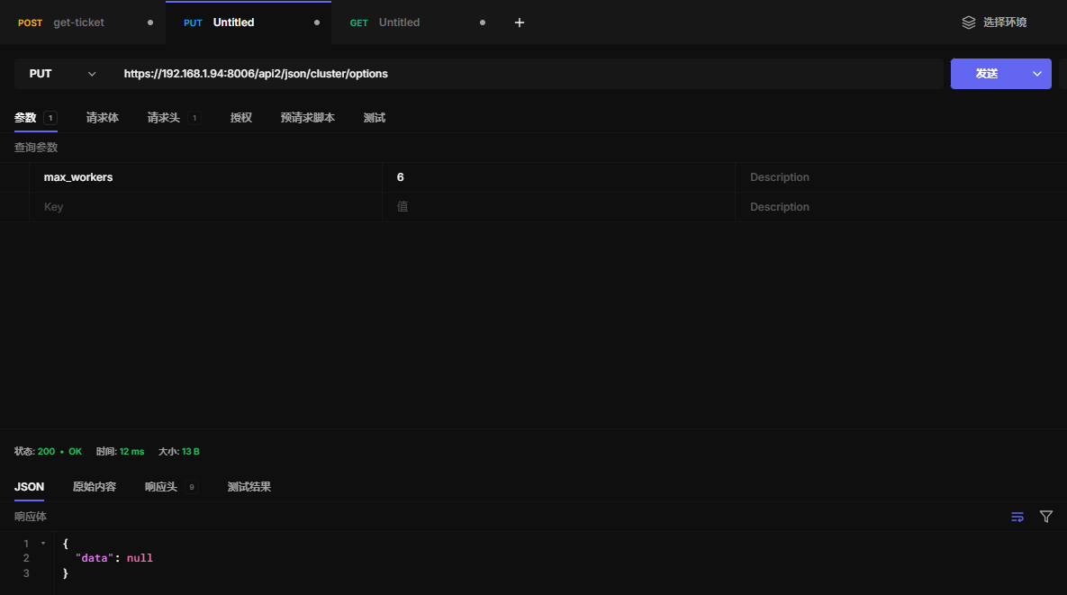Image resolution: width=1067 pixels, height=595 pixels.
Task: Switch to the 请求体 tab
Action: [103, 118]
